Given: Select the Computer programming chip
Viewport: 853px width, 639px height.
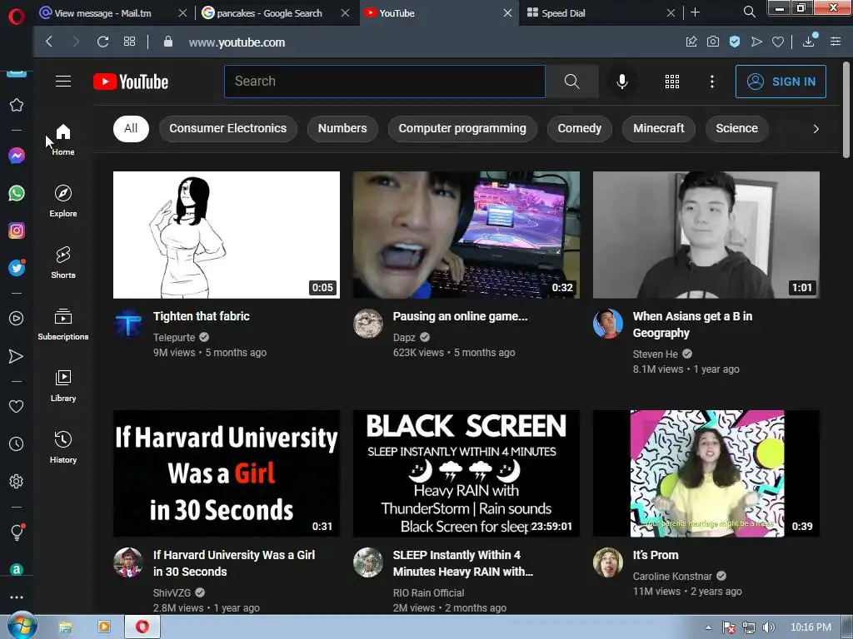Looking at the screenshot, I should 462,129.
